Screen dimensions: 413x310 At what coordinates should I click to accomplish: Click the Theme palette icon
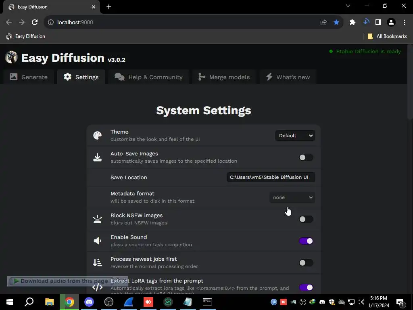pos(98,136)
